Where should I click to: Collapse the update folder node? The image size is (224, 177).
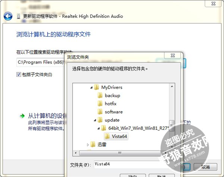coord(95,120)
